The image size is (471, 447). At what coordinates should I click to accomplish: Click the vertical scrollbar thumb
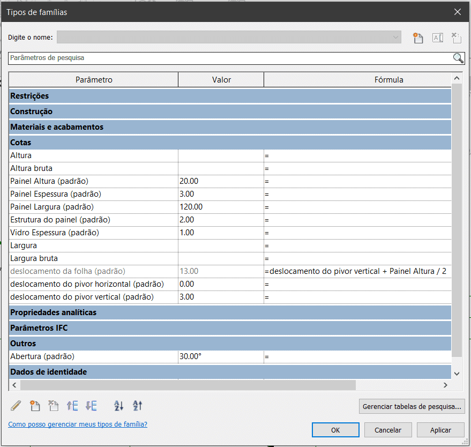457,220
